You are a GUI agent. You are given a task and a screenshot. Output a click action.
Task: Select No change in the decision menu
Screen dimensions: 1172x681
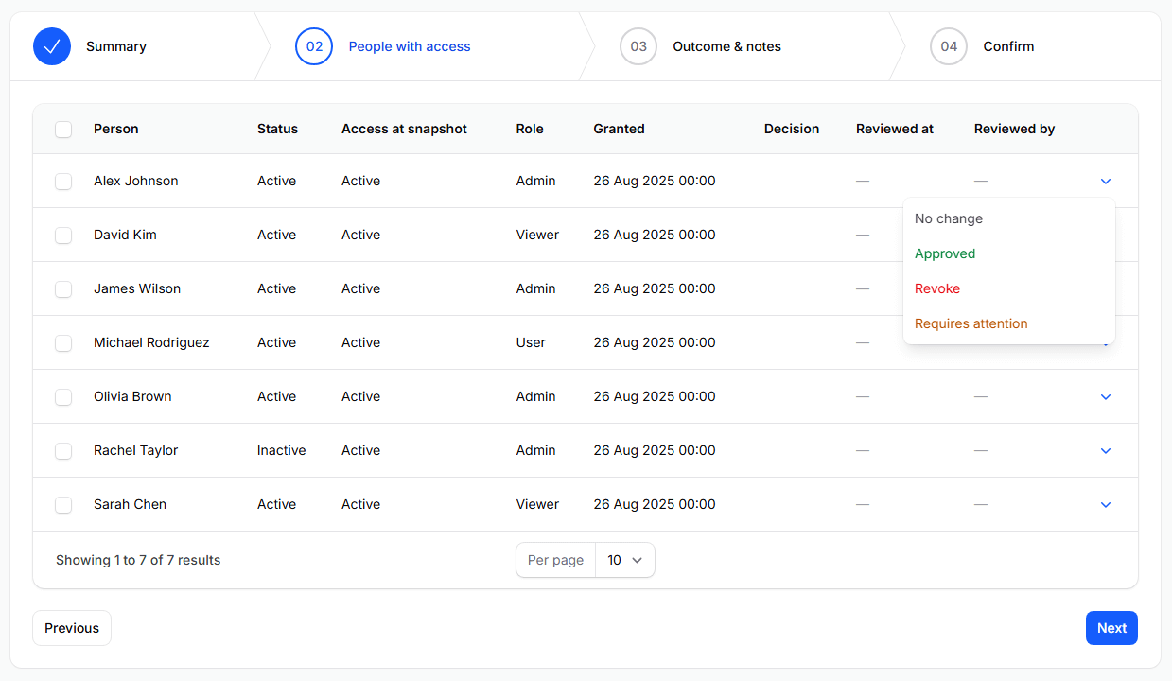coord(949,218)
